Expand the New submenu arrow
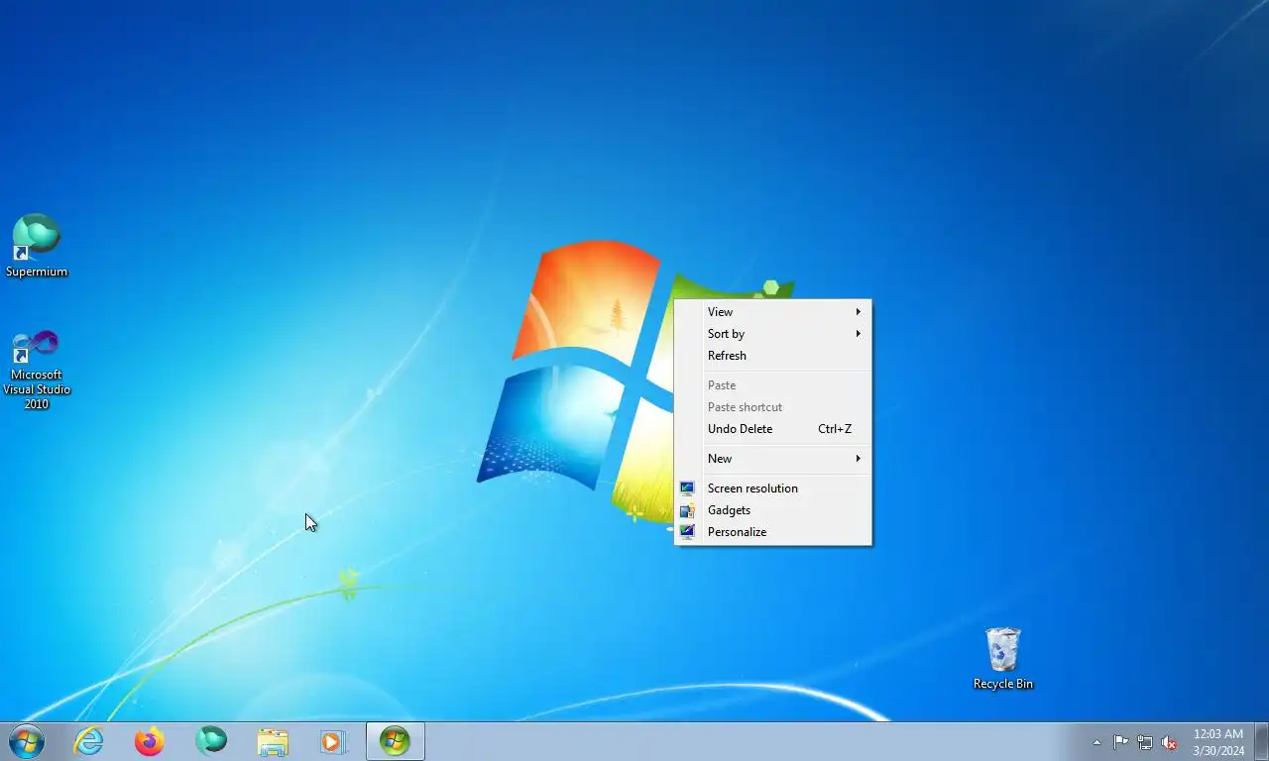This screenshot has width=1269, height=761. [859, 459]
